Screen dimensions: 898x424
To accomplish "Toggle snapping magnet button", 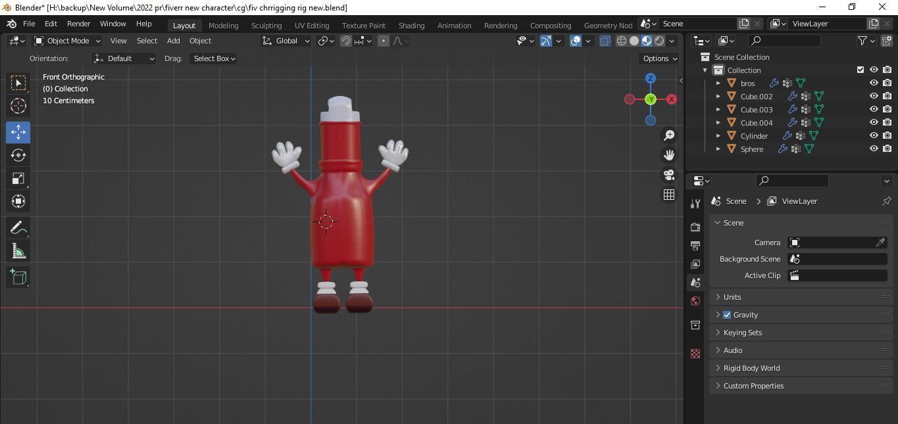I will (x=346, y=41).
